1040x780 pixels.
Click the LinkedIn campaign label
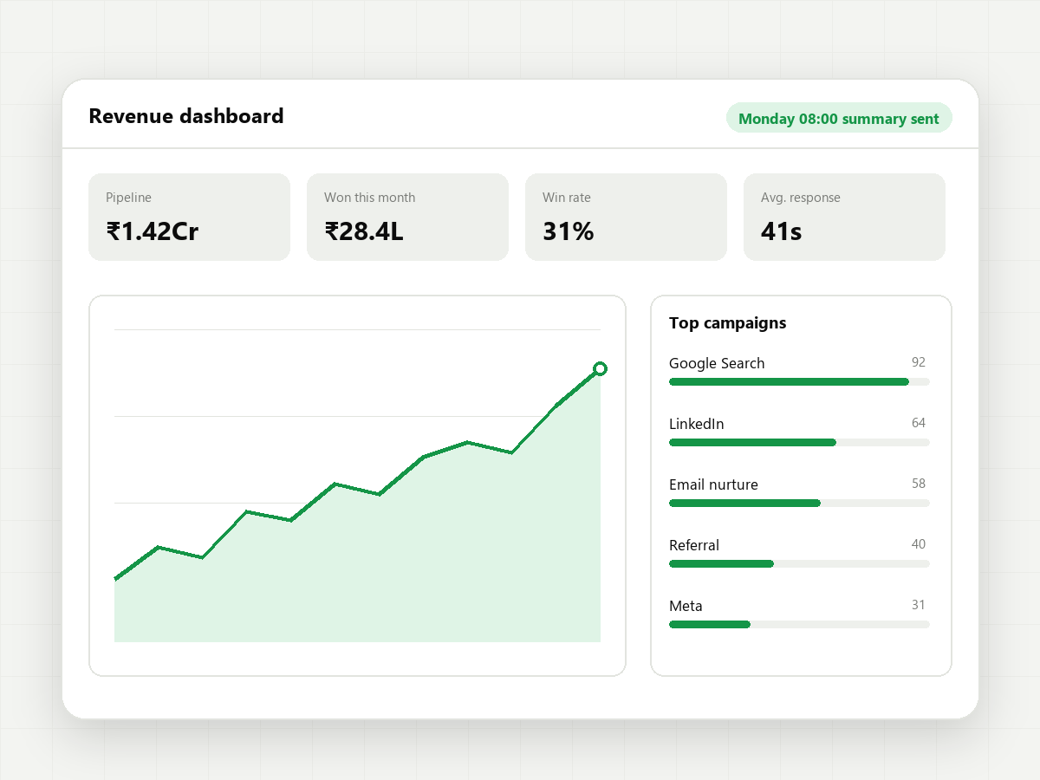[x=697, y=424]
